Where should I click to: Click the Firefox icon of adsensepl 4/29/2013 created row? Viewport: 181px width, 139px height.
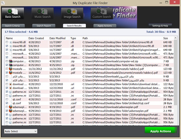point(11,111)
